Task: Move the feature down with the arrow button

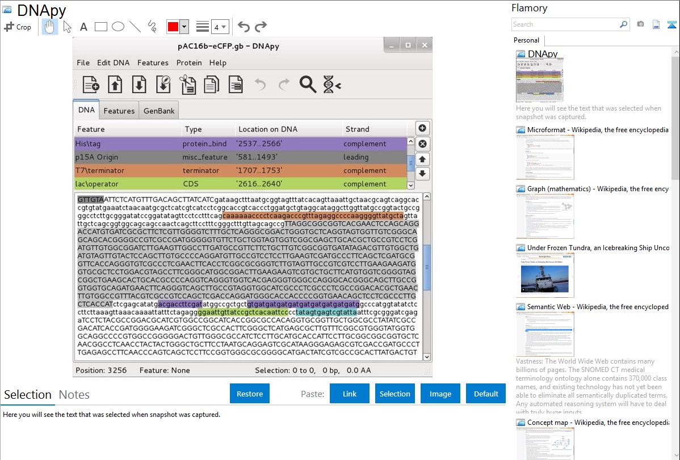Action: point(422,174)
